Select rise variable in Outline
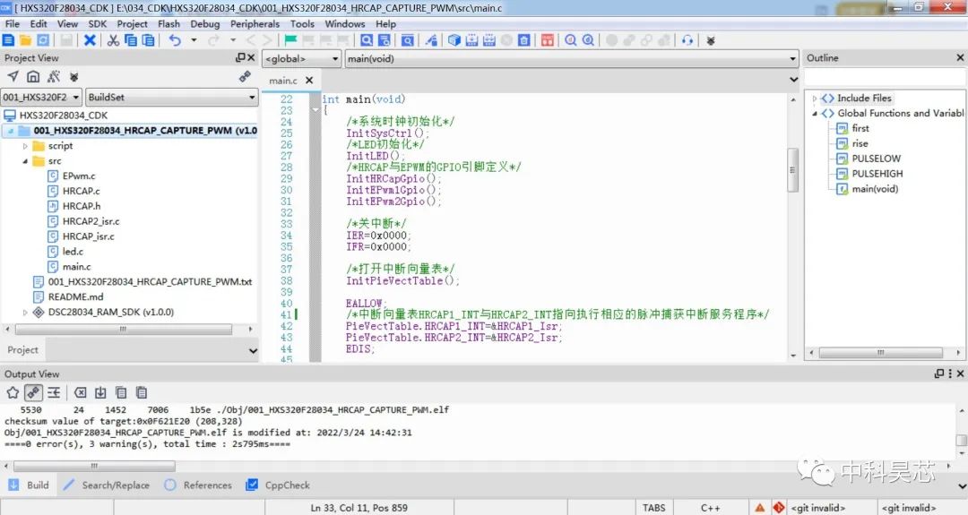Image resolution: width=968 pixels, height=515 pixels. pos(860,143)
